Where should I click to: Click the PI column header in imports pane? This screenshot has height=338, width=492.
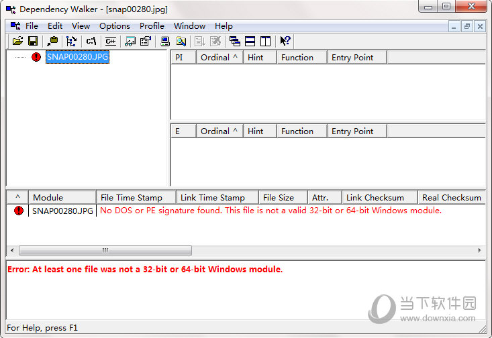(x=183, y=58)
